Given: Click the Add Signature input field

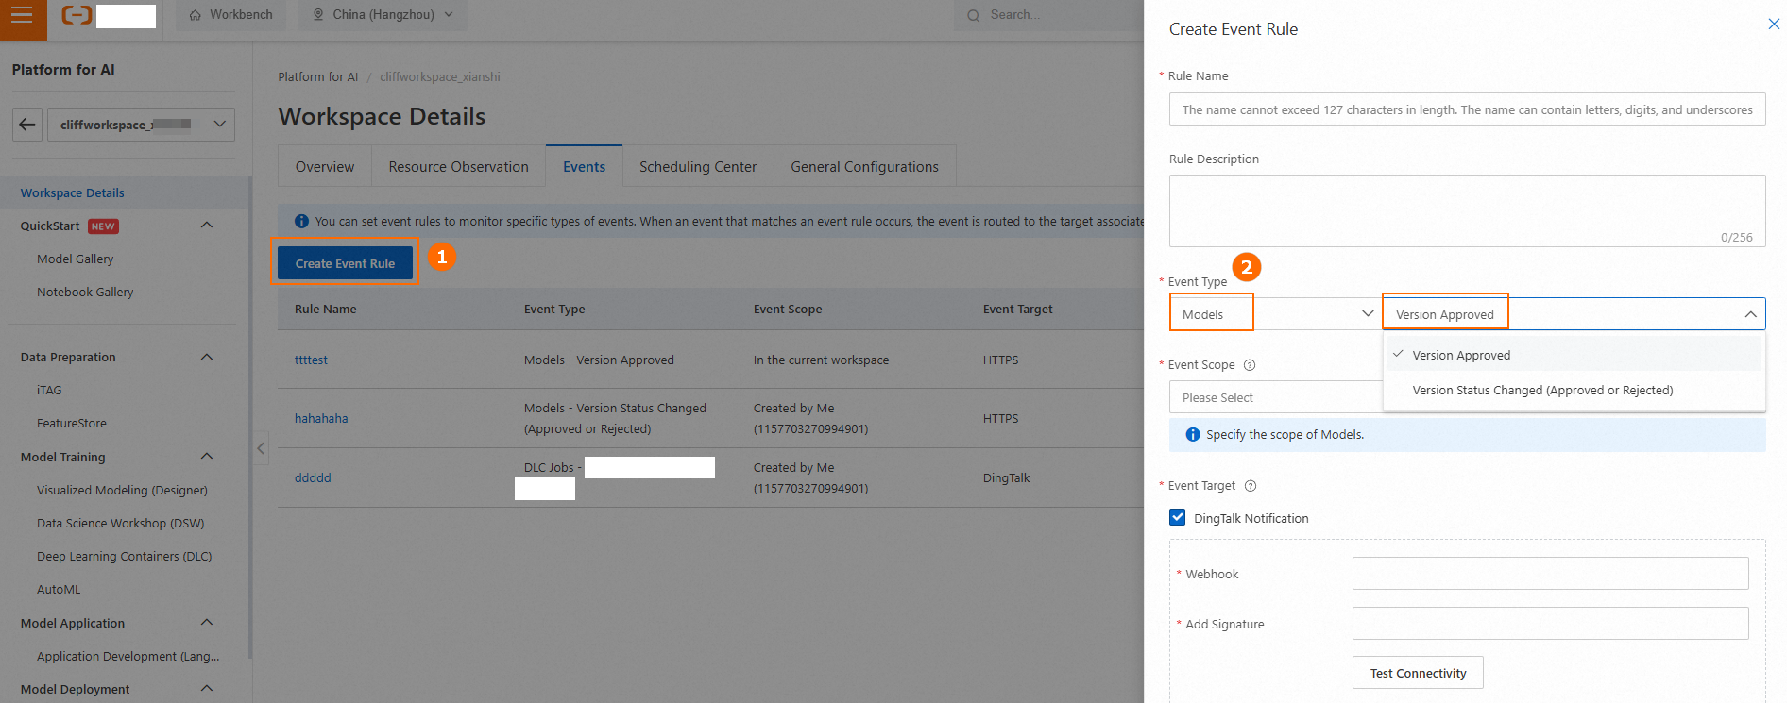Looking at the screenshot, I should click(1550, 623).
